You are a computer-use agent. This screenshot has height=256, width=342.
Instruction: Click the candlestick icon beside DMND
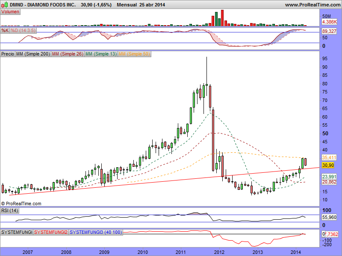tap(5, 4)
